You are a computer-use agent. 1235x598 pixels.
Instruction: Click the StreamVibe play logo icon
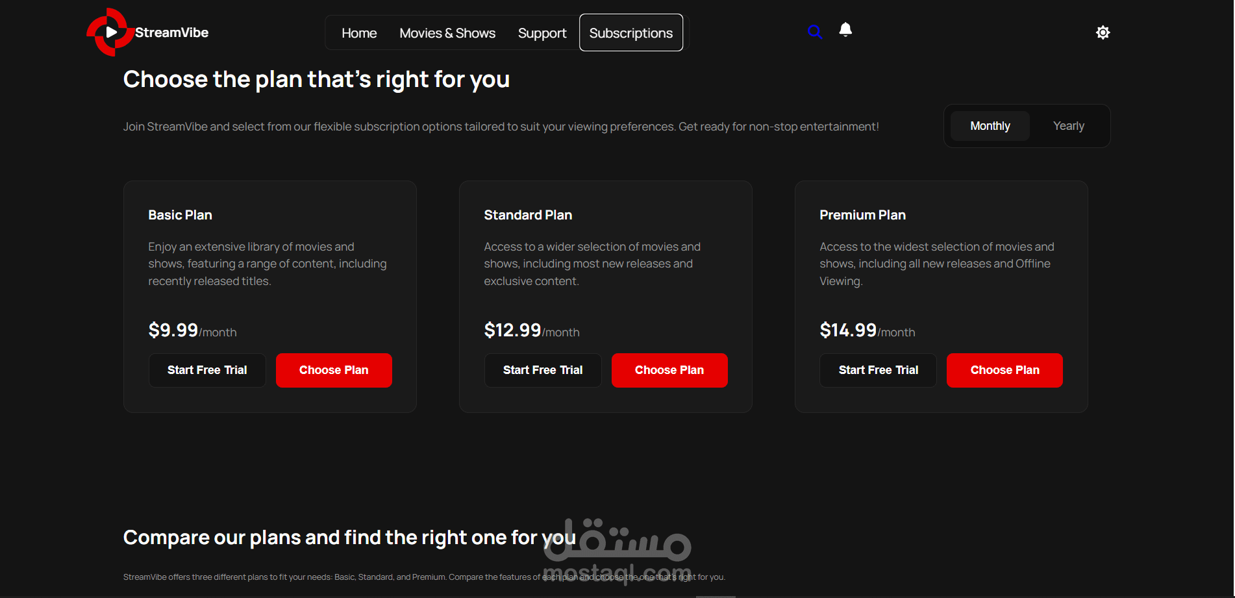(x=110, y=32)
